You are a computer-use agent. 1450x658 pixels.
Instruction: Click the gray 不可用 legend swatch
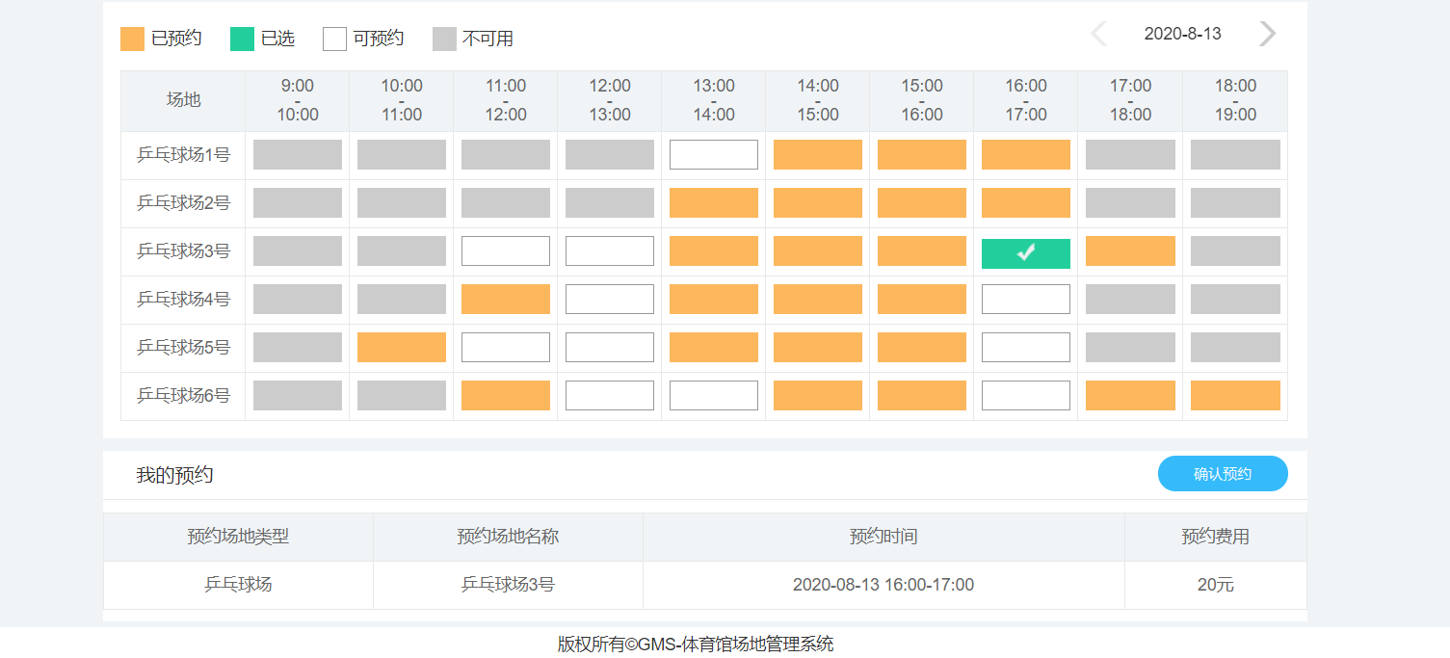tap(444, 39)
